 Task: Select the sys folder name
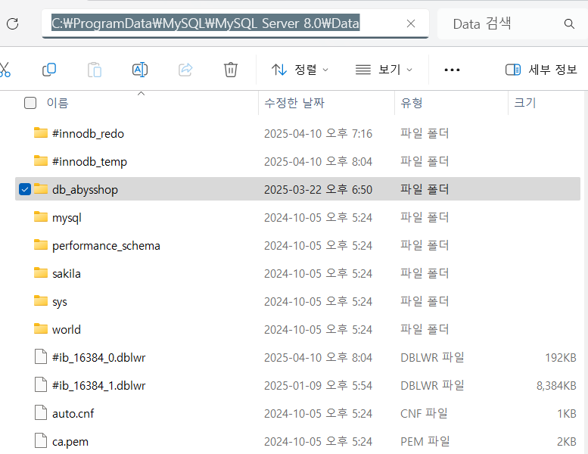tap(60, 302)
